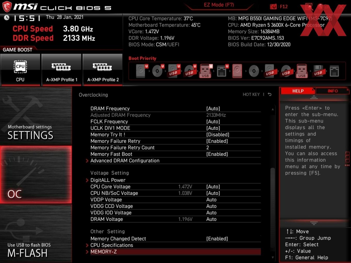The image size is (351, 263).
Task: Select the UEFI CD/DVD boot device icon
Action: 157,71
